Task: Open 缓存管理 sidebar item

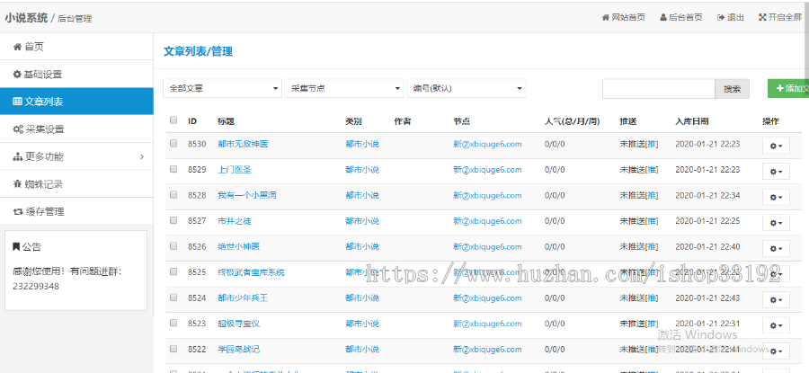Action: click(76, 211)
